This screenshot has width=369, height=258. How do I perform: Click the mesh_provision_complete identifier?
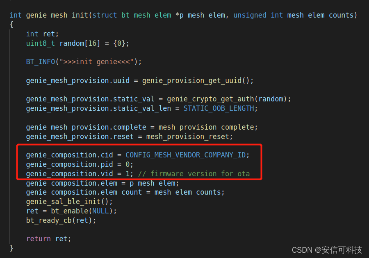[x=206, y=127]
